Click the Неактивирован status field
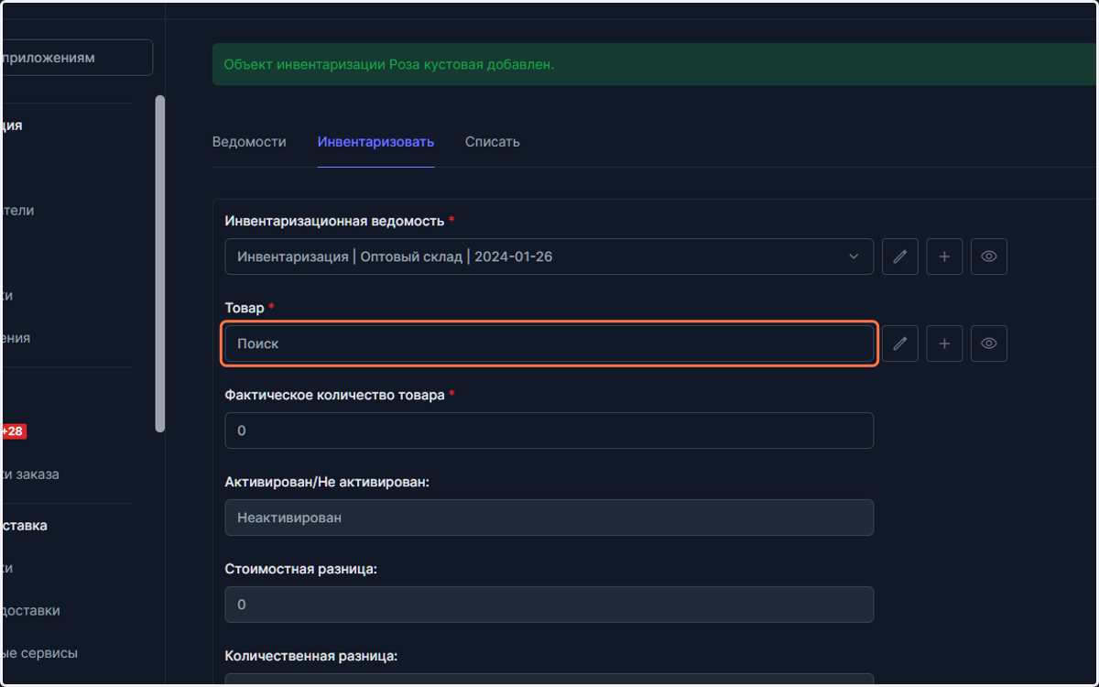 coord(549,518)
